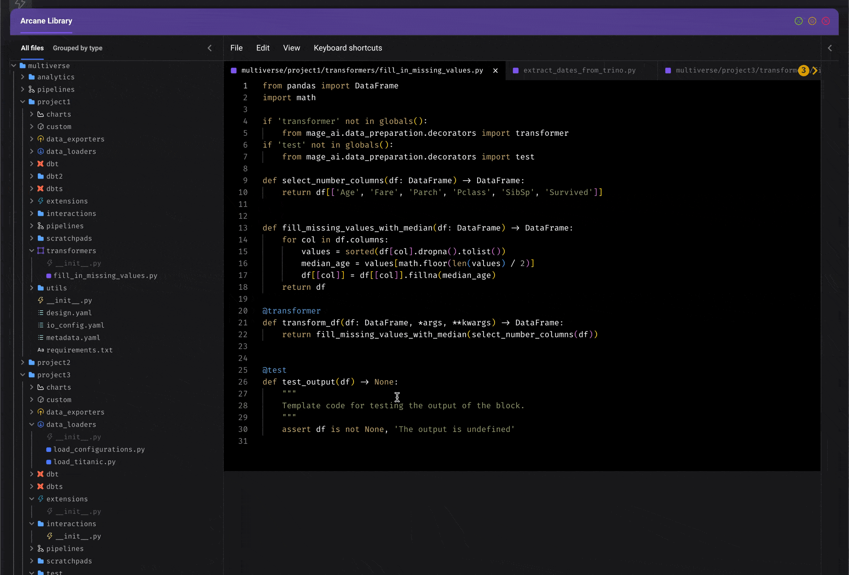
Task: Collapse the multiverse root folder
Action: tap(14, 65)
